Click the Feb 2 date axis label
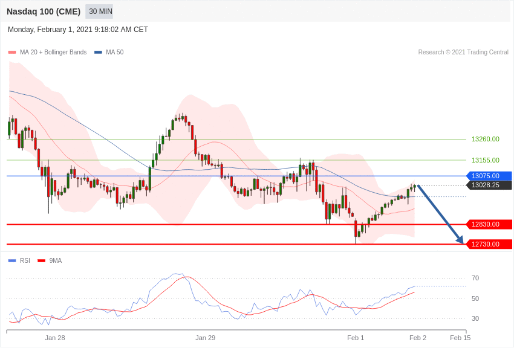This screenshot has height=348, width=514. pyautogui.click(x=418, y=338)
